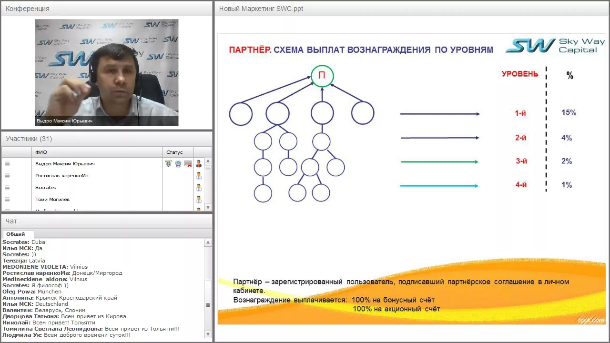The image size is (610, 343).
Task: Click chat scrollbar thumb
Action: [x=208, y=305]
